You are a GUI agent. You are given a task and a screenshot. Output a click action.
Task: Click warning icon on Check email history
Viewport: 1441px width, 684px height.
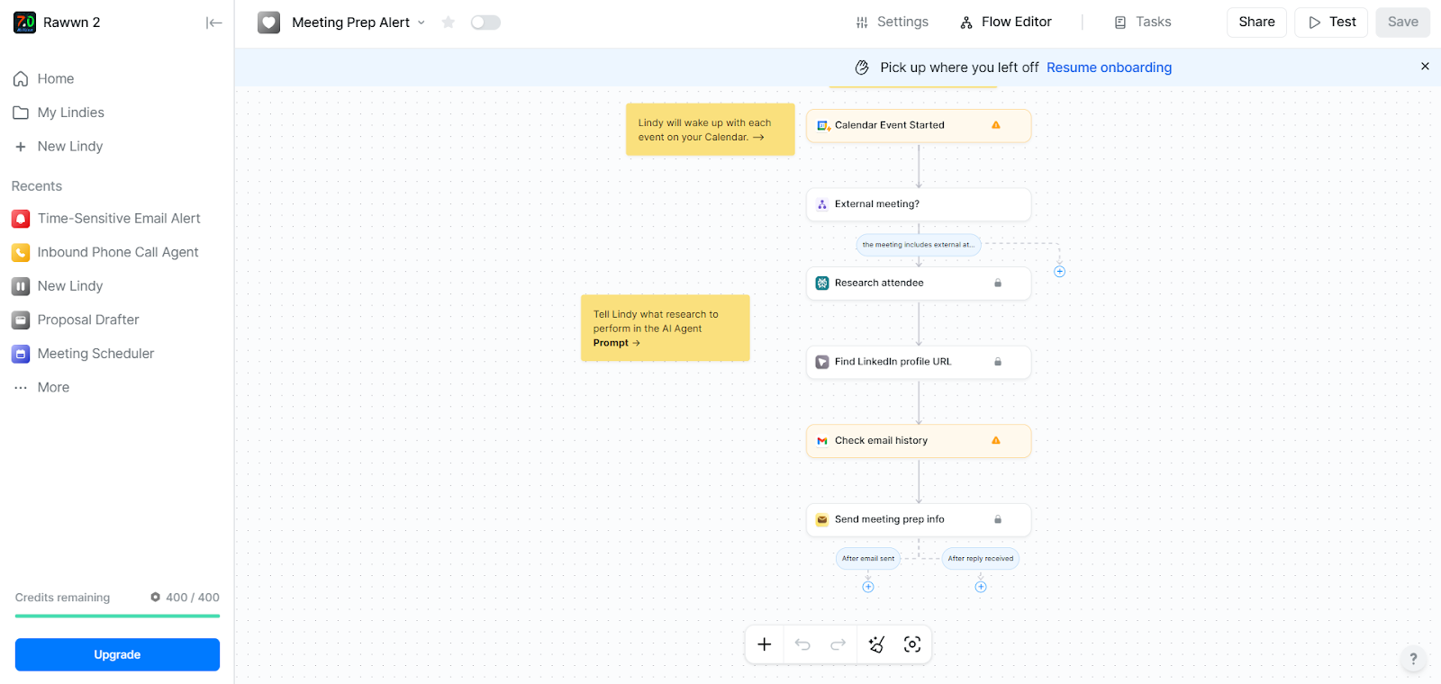[x=996, y=441]
